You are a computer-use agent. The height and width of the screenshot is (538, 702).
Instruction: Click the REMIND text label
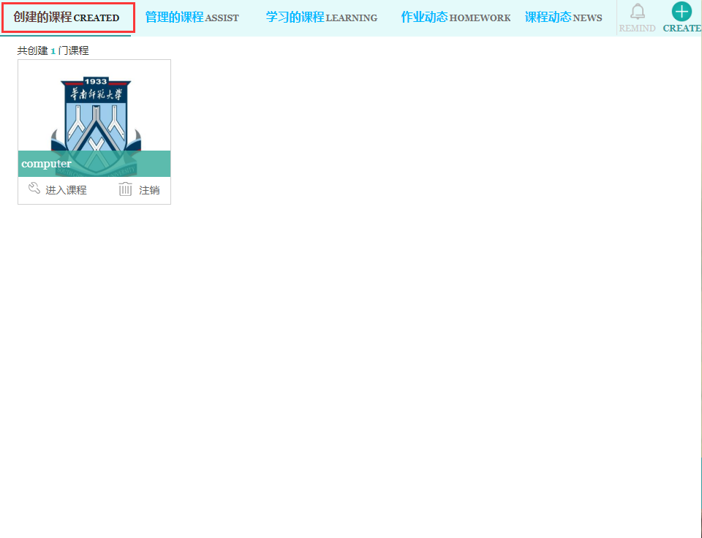coord(637,29)
